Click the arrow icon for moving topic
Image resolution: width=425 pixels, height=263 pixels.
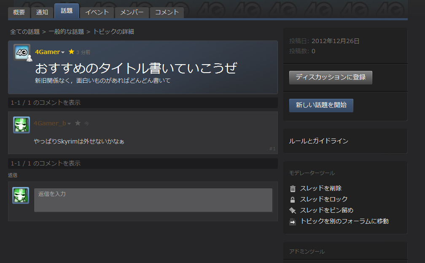tap(293, 222)
